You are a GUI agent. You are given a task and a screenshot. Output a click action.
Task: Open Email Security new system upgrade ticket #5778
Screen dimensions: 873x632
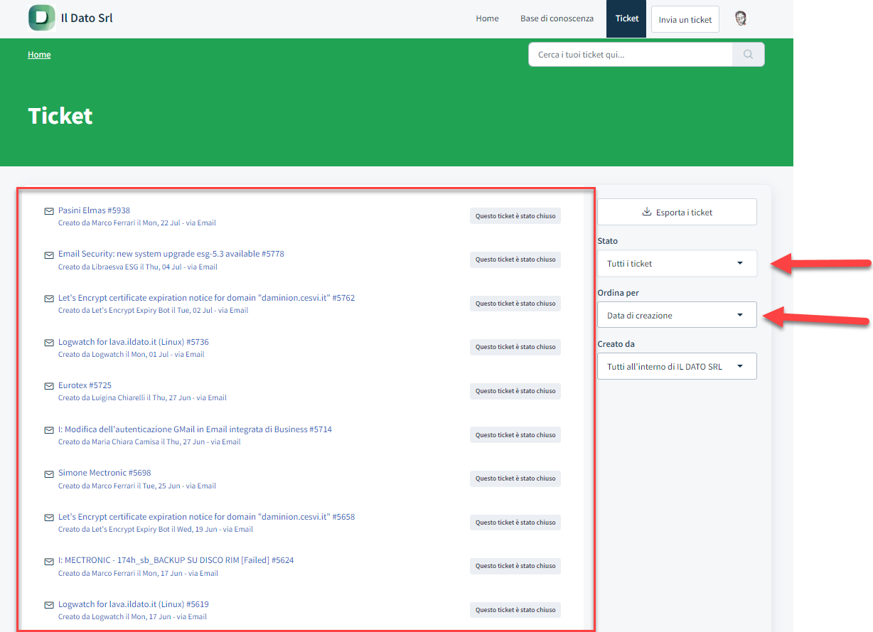tap(171, 254)
